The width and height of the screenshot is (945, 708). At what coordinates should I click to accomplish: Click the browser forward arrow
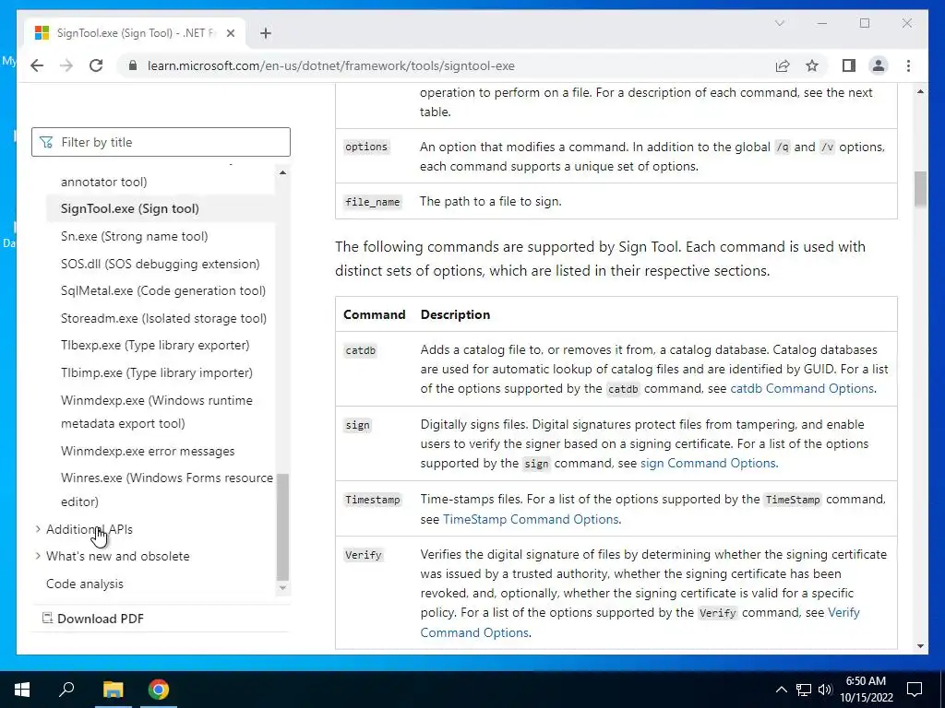click(66, 65)
